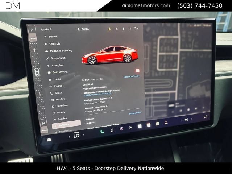
Task: Select Safety settings
Action: click(59, 113)
